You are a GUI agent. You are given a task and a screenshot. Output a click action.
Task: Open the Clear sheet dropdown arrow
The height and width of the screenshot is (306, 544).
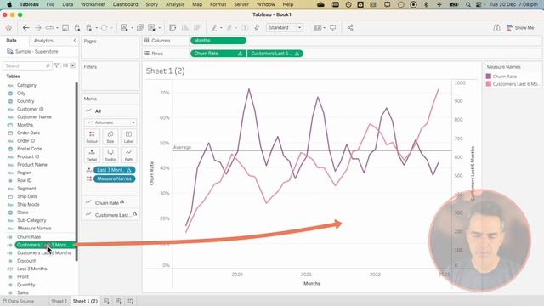(x=160, y=28)
